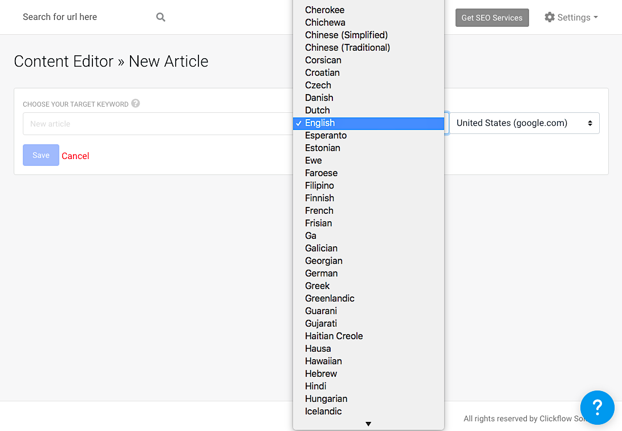622x431 pixels.
Task: Select the Danish language option
Action: 368,98
